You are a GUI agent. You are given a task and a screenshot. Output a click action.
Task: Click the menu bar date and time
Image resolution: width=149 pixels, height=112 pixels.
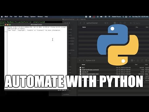point(140,16)
